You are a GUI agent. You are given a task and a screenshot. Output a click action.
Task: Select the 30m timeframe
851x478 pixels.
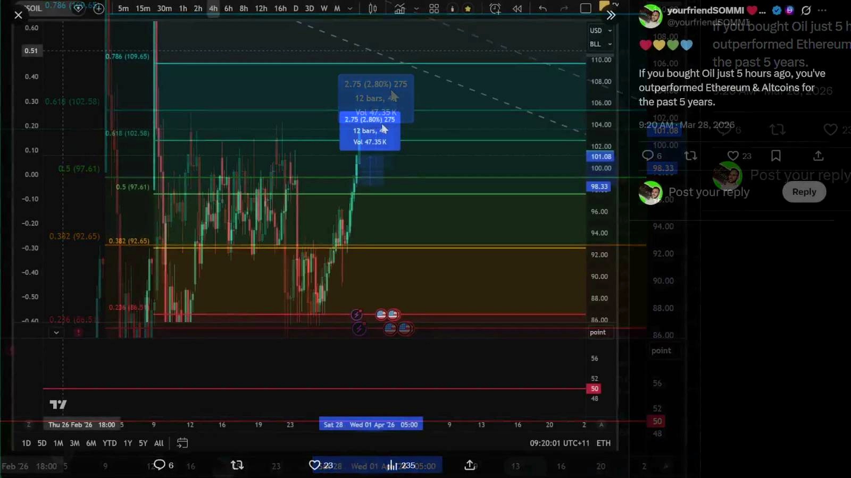[x=164, y=8]
